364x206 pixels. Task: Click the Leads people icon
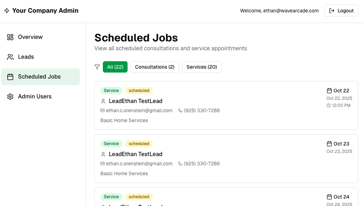(x=10, y=57)
